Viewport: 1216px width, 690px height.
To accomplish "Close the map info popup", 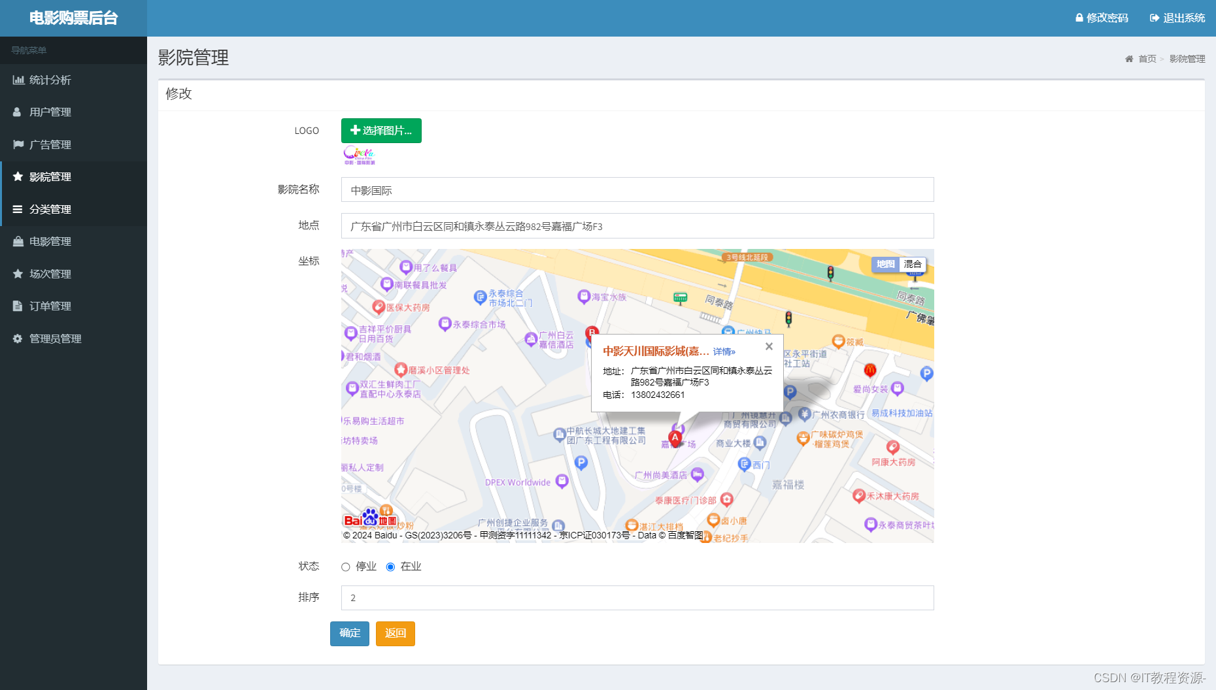I will point(769,346).
